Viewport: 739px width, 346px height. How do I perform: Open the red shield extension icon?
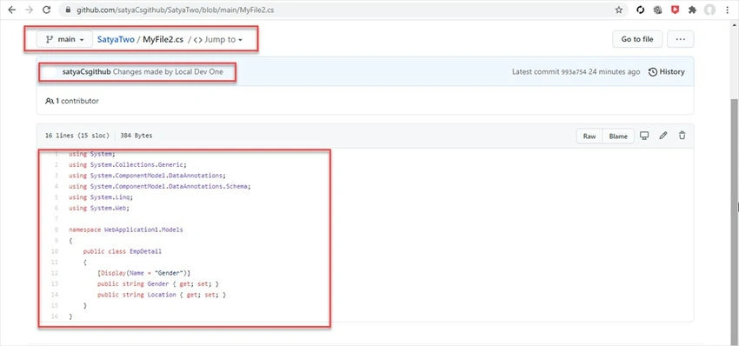click(x=675, y=10)
